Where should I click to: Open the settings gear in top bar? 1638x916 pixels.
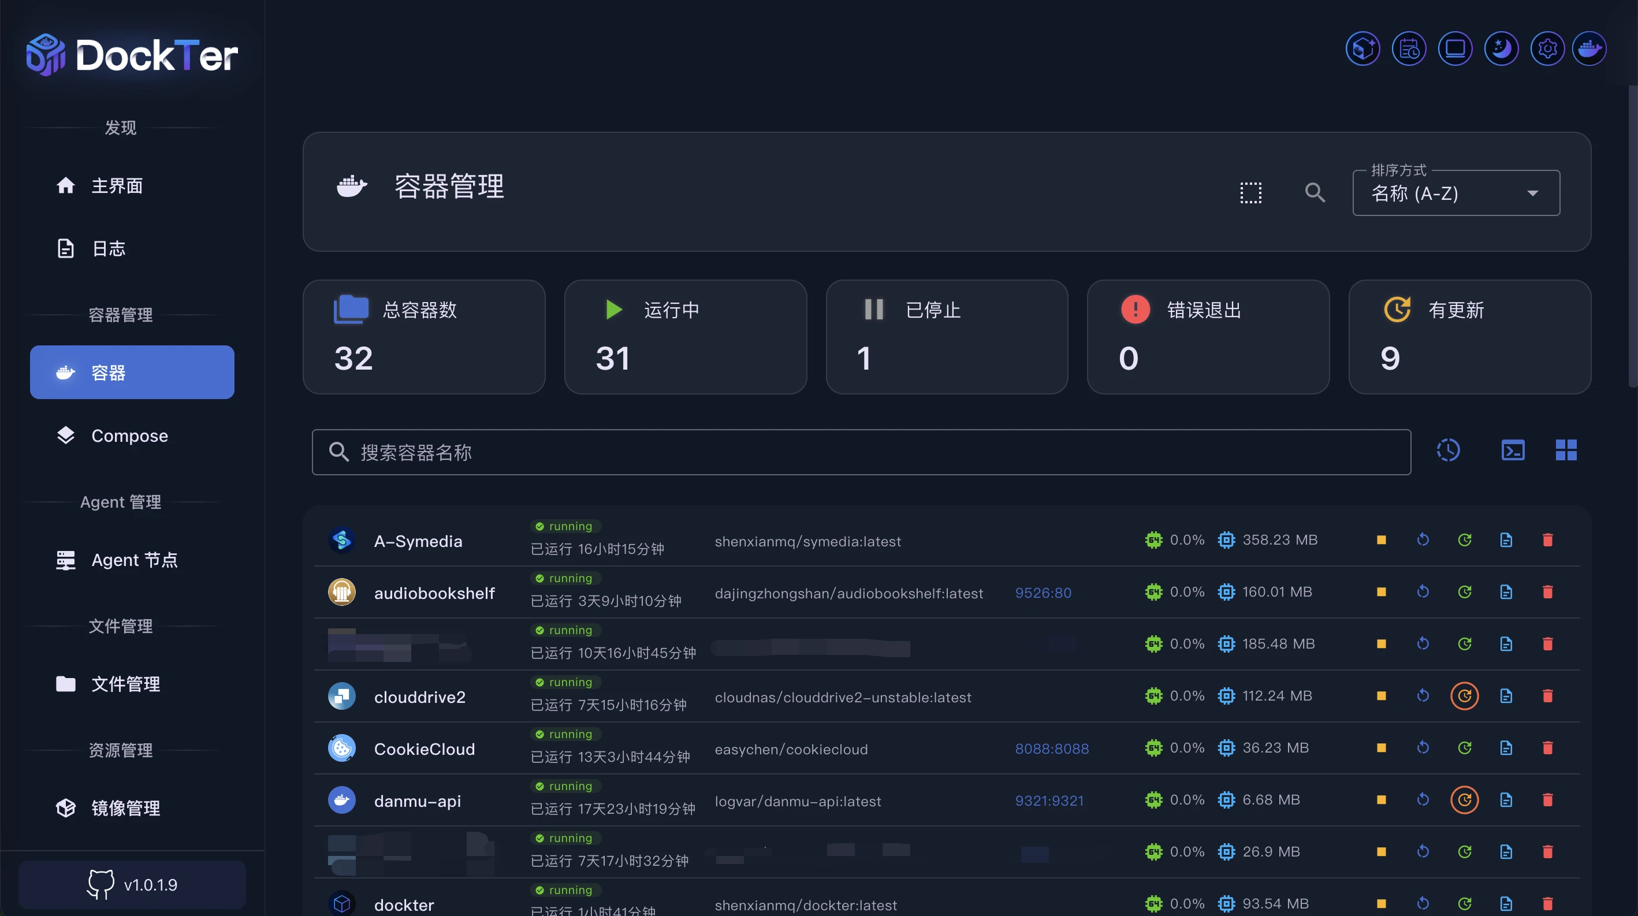[x=1547, y=49]
